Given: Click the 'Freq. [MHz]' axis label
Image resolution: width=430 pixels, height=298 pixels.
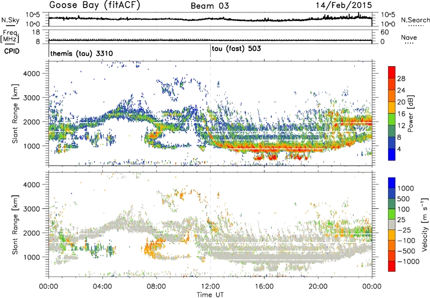Looking at the screenshot, I should pos(10,37).
